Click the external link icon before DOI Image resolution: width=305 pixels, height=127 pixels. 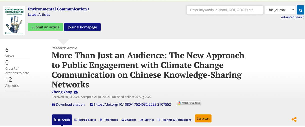pos(92,104)
